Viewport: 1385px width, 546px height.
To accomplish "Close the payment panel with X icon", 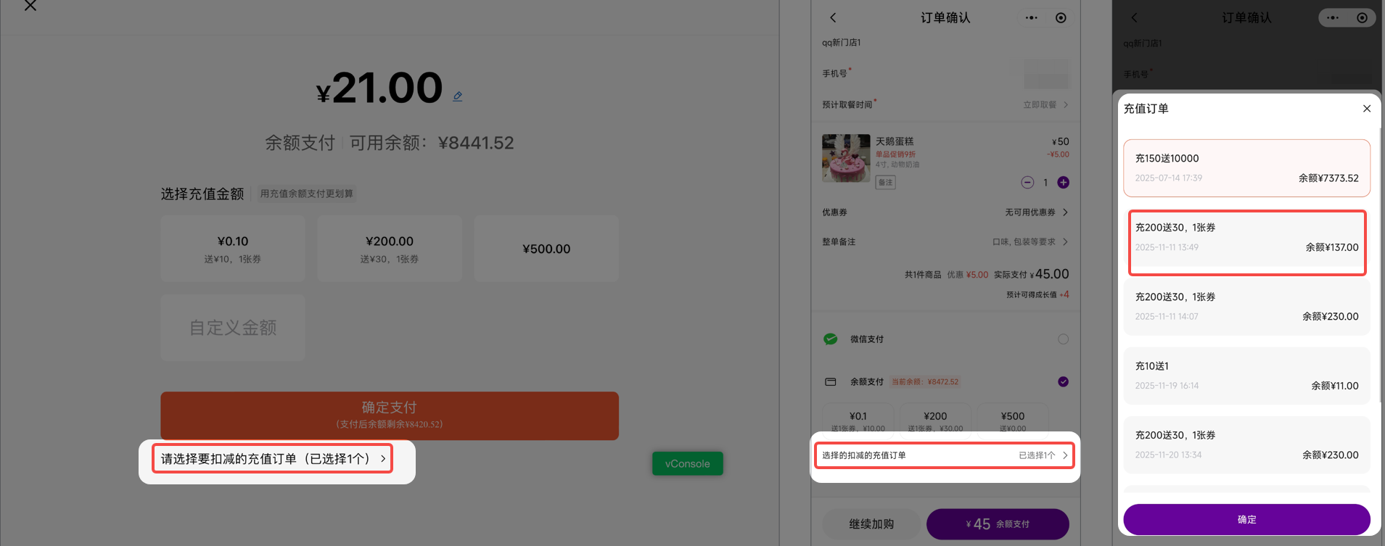I will pos(30,6).
